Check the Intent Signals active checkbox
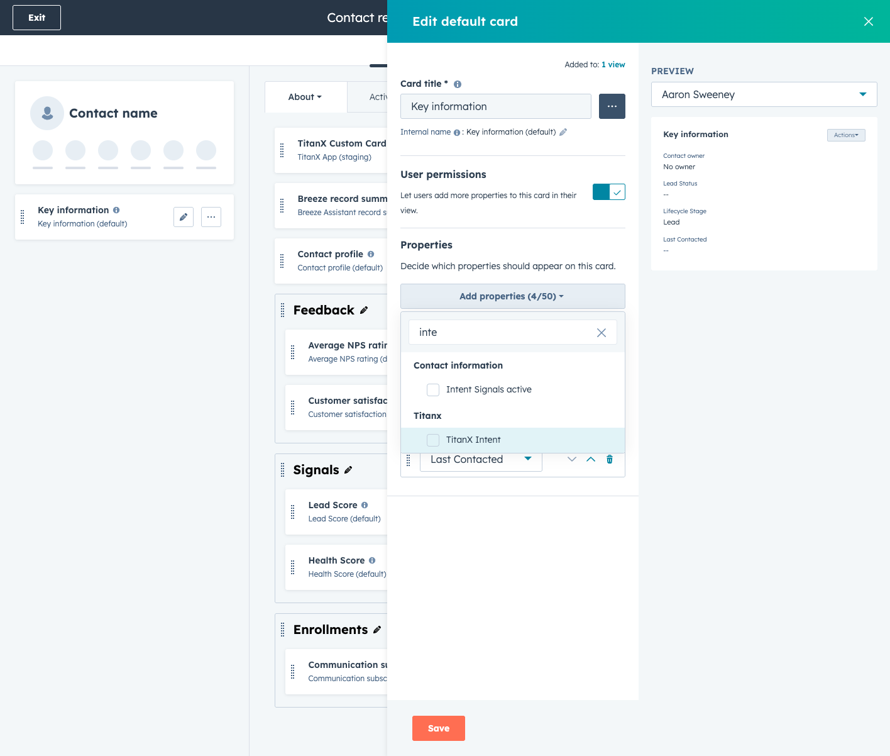Image resolution: width=890 pixels, height=756 pixels. [x=433, y=390]
